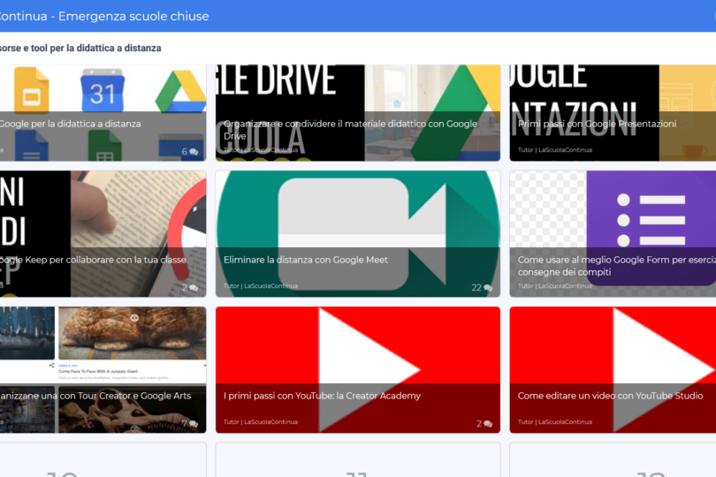Image resolution: width=716 pixels, height=477 pixels.
Task: Click the 7 comments icon on Tour Creator card
Action: [x=194, y=424]
